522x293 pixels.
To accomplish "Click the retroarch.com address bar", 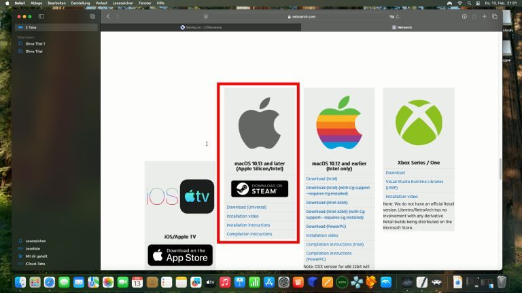I will click(302, 16).
